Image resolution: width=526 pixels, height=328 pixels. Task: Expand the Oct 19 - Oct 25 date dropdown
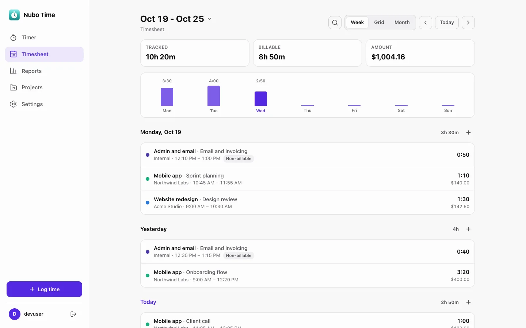tap(176, 19)
